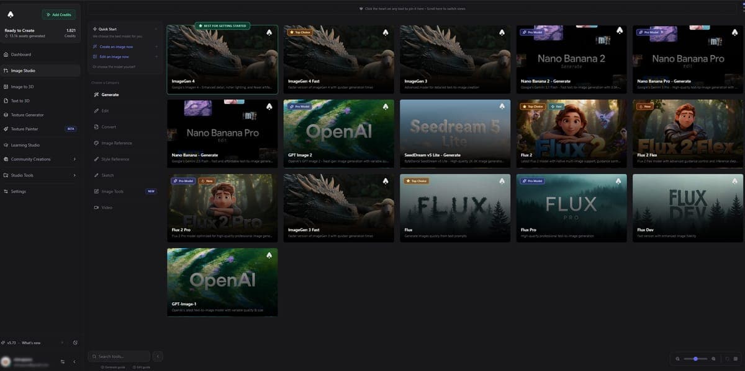This screenshot has height=371, width=745.
Task: Collapse tools panel via chevron beside search
Action: [158, 356]
